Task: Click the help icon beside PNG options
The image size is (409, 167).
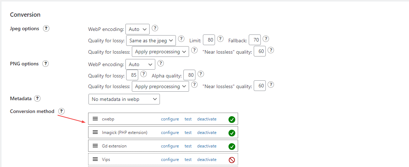Action: (45, 64)
